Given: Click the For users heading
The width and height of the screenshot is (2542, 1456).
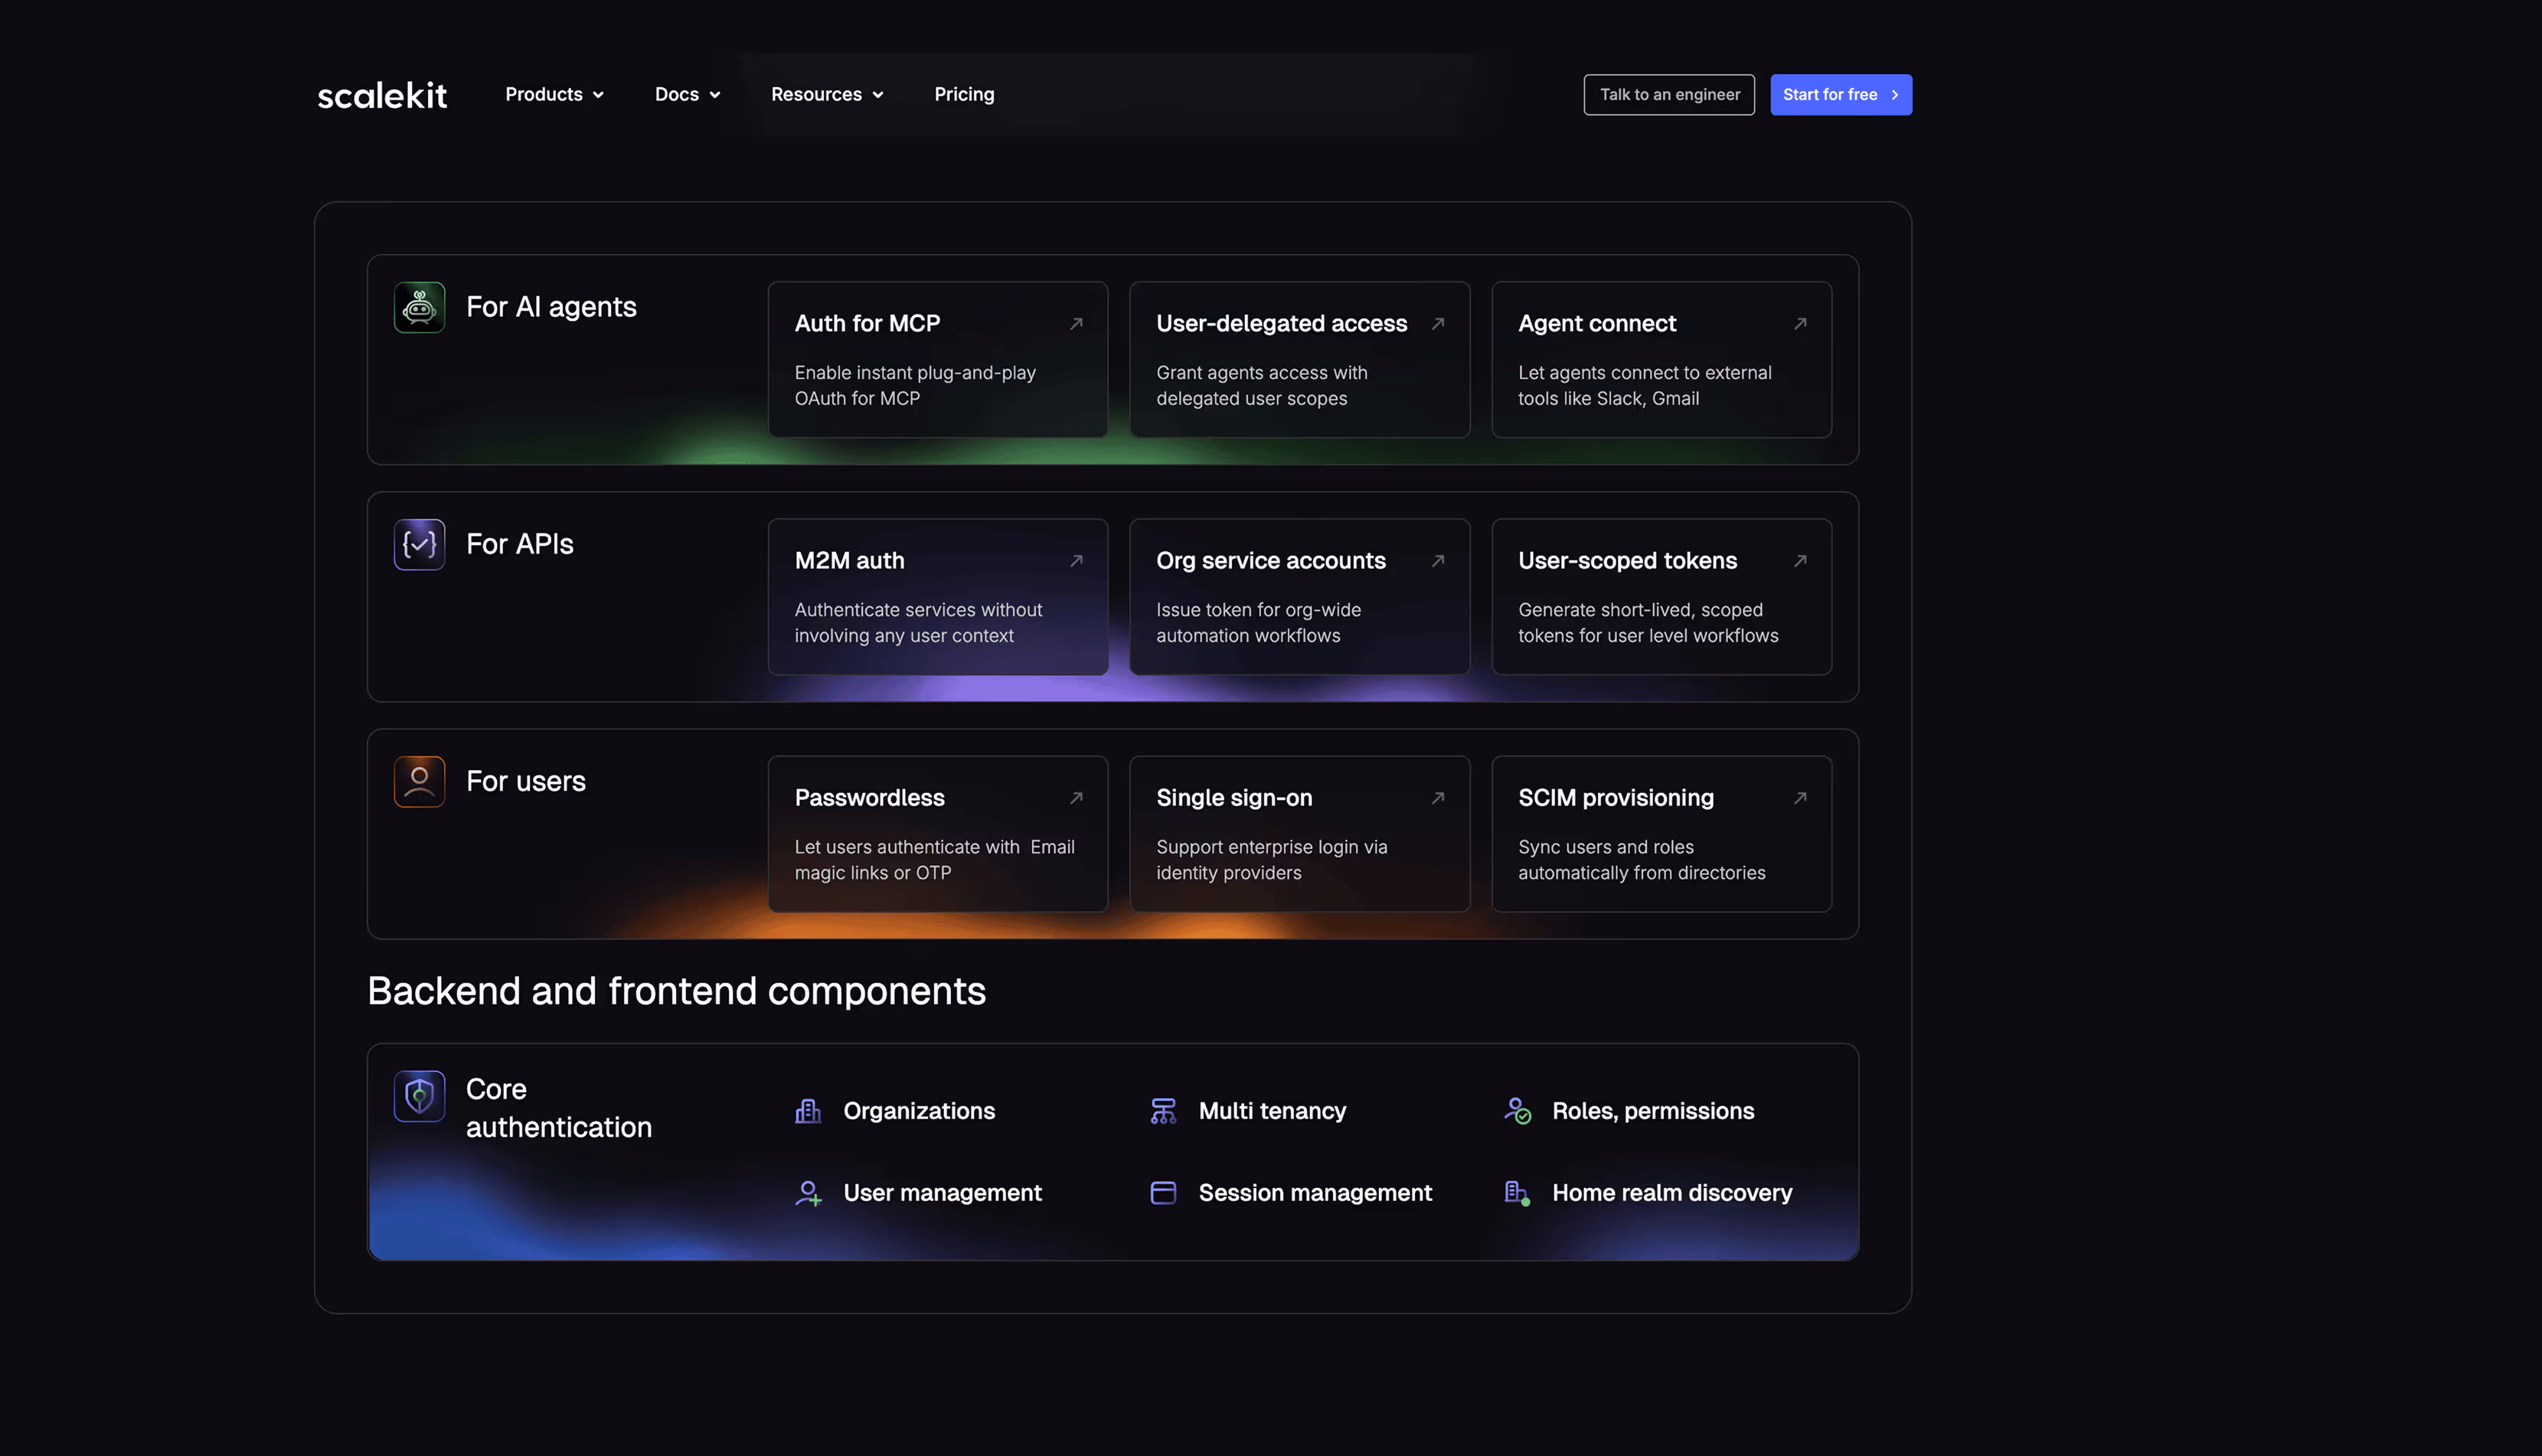Looking at the screenshot, I should (x=526, y=781).
